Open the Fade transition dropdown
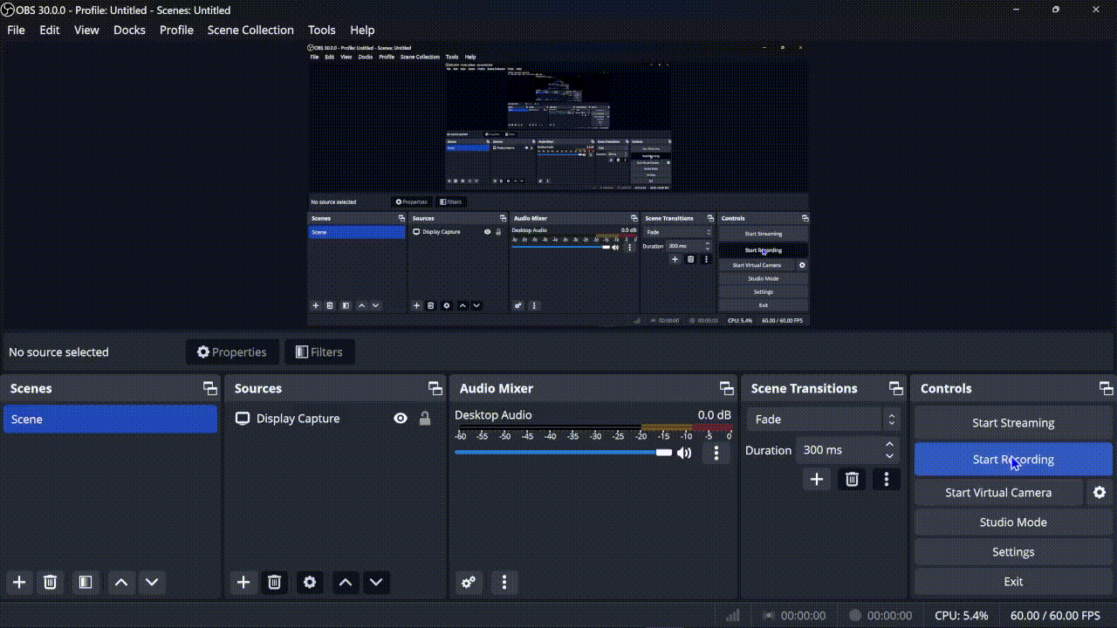 [x=823, y=420]
